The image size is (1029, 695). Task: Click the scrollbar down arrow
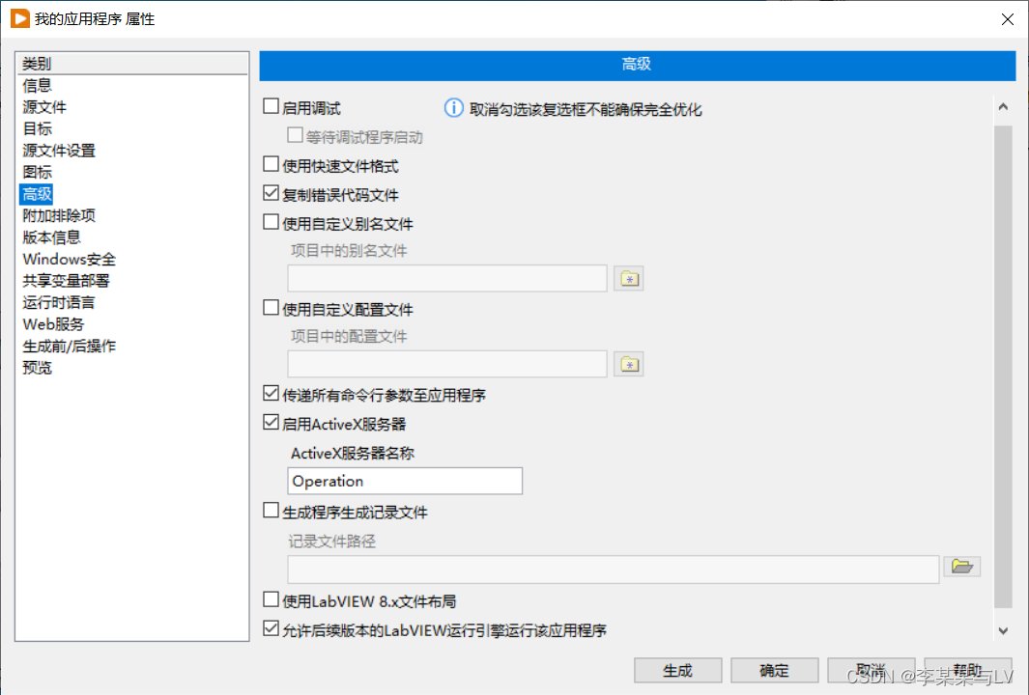[x=1003, y=630]
